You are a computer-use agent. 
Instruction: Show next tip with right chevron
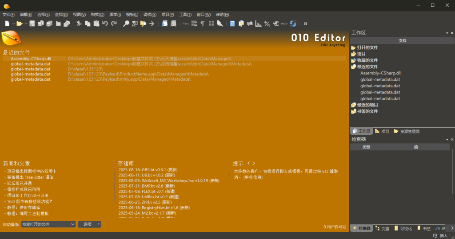(254, 163)
